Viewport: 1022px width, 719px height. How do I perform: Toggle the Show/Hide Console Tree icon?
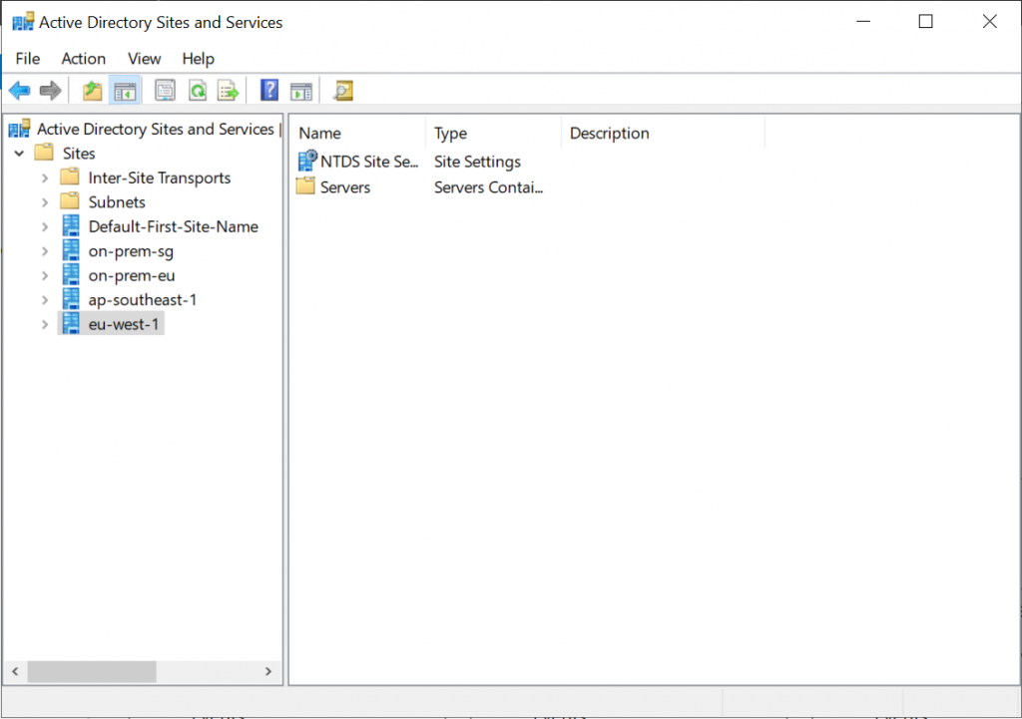pyautogui.click(x=123, y=90)
